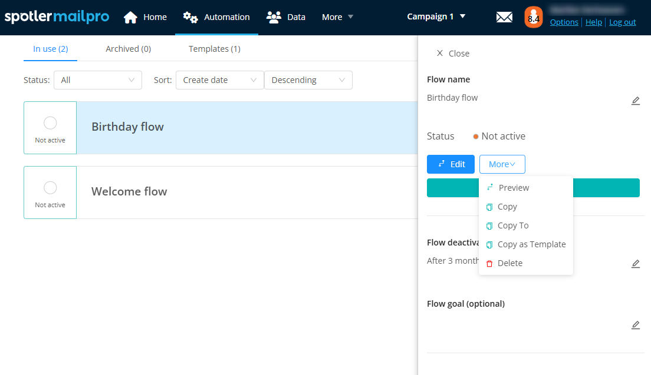The image size is (651, 375).
Task: Click the Flow goal edit pencil icon
Action: point(635,325)
